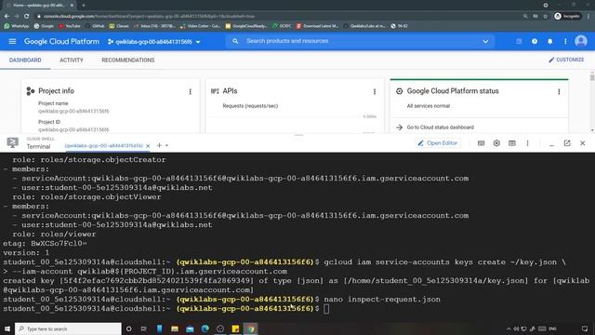Open Cloud Shell more options menu

point(527,143)
